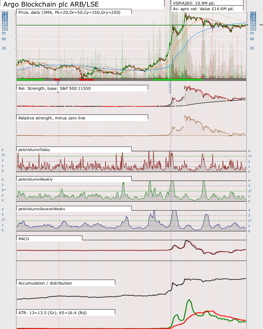
Task: Click the right price axis value 100
Action: (x=253, y=29)
